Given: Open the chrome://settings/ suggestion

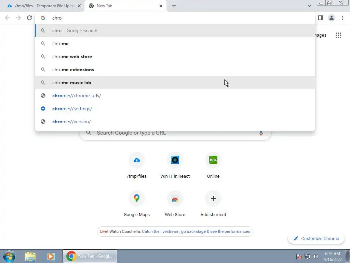Looking at the screenshot, I should point(175,109).
